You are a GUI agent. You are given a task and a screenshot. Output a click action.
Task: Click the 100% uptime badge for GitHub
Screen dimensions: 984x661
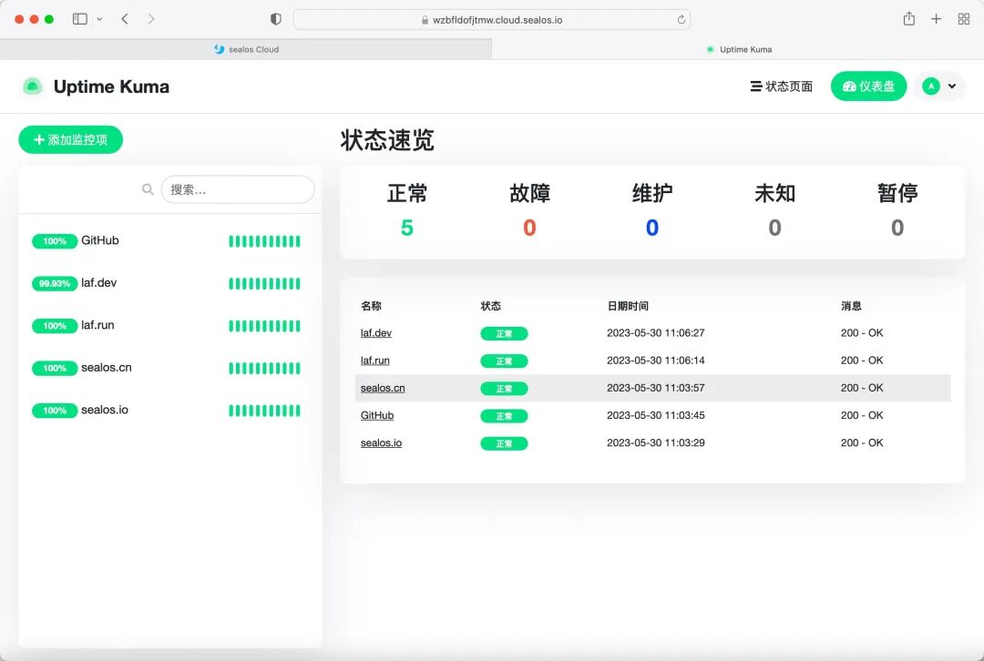(55, 241)
